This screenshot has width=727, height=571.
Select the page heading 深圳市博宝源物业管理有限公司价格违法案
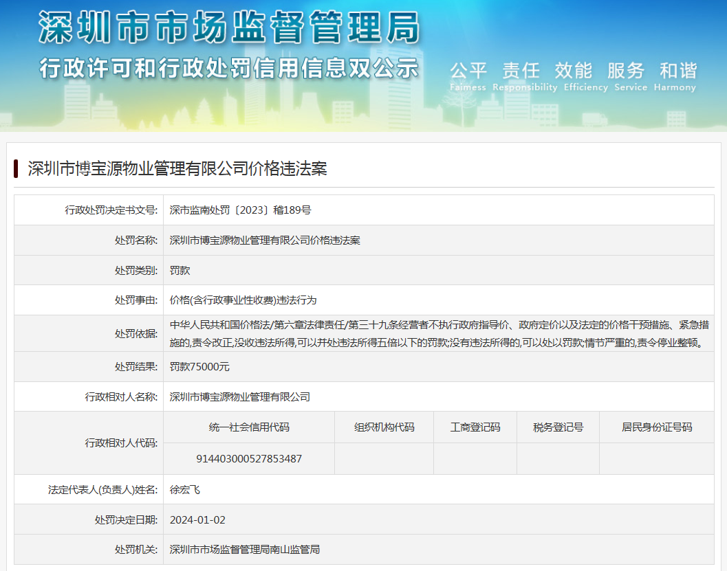(x=177, y=168)
